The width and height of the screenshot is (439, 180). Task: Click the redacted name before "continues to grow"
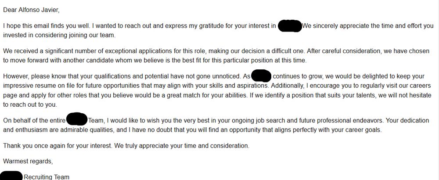coord(261,76)
